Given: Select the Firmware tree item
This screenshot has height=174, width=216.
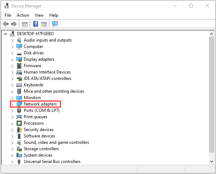Looking at the screenshot, I should 33,66.
